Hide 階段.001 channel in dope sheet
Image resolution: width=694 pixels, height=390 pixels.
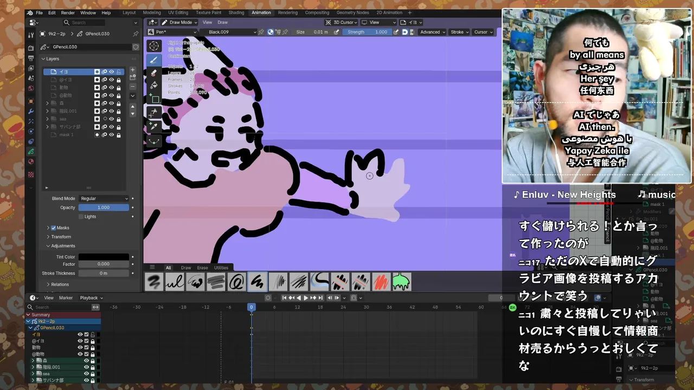click(86, 367)
